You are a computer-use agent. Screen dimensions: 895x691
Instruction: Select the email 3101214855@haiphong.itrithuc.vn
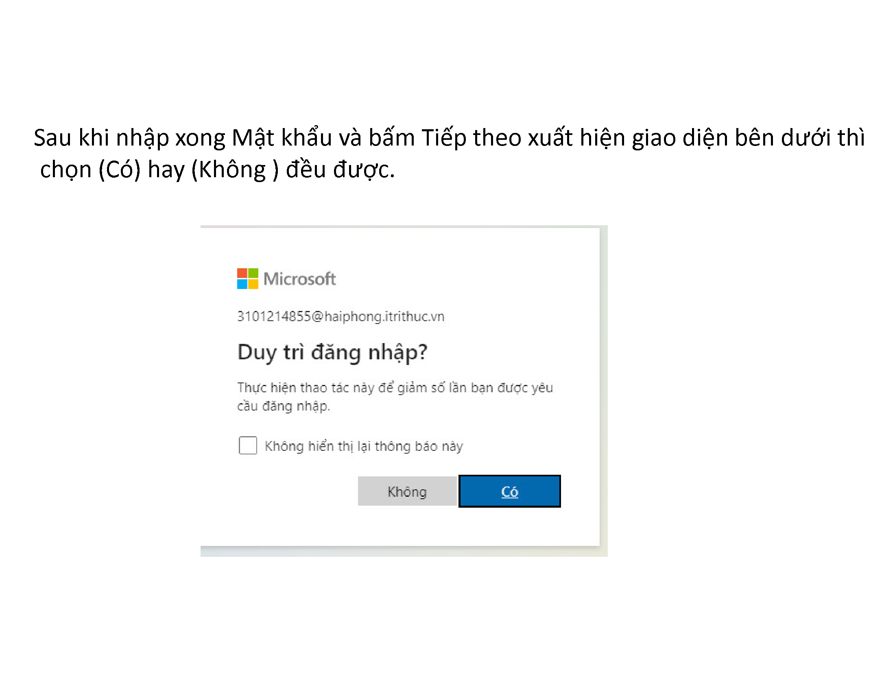[x=341, y=316]
